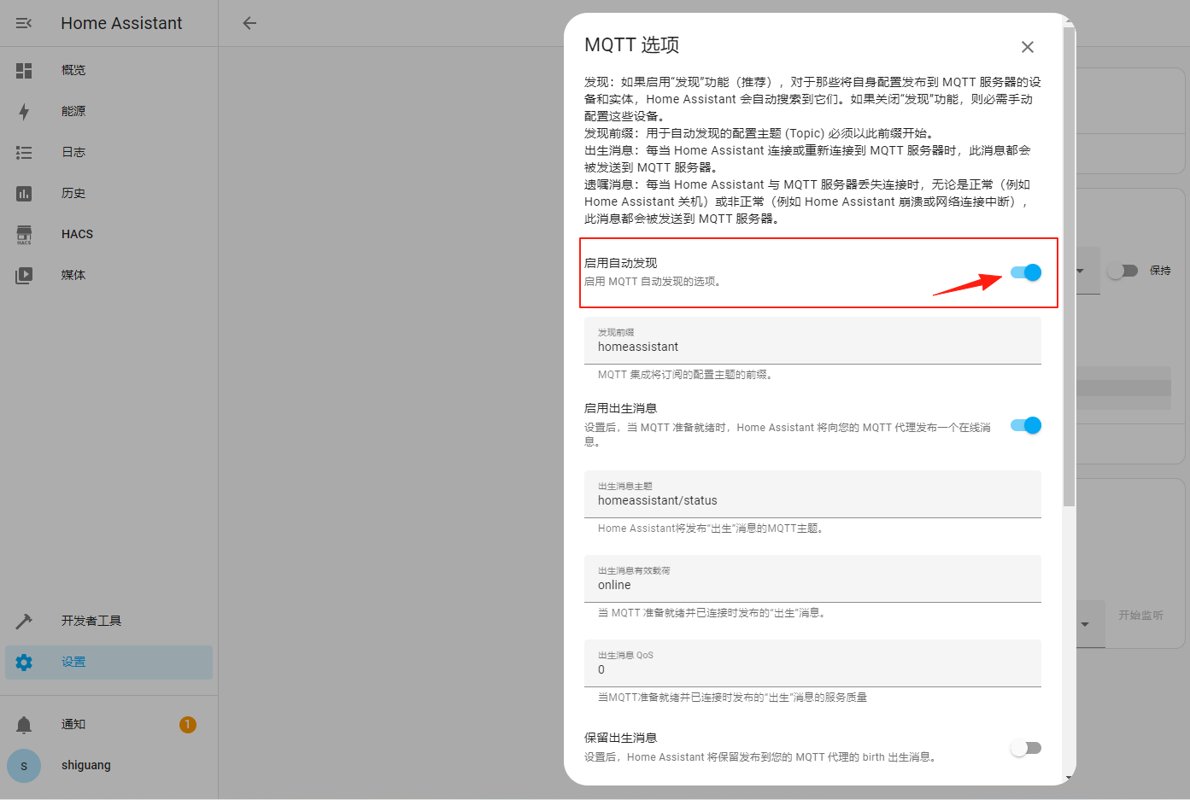
Task: Click the Home Assistant title
Action: point(121,23)
